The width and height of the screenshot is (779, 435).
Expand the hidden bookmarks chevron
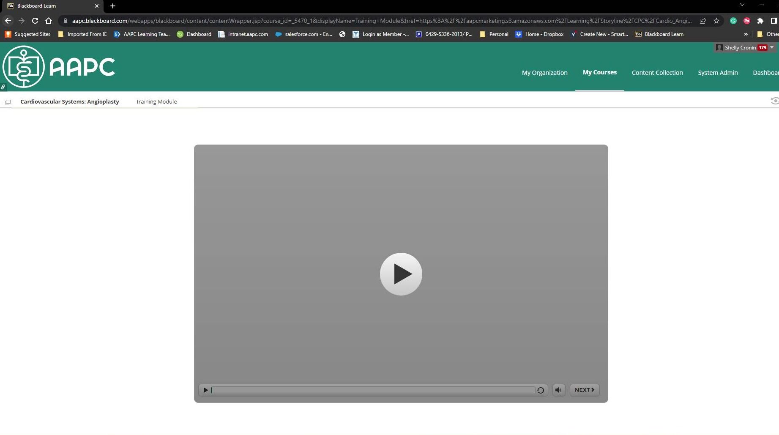coord(746,34)
